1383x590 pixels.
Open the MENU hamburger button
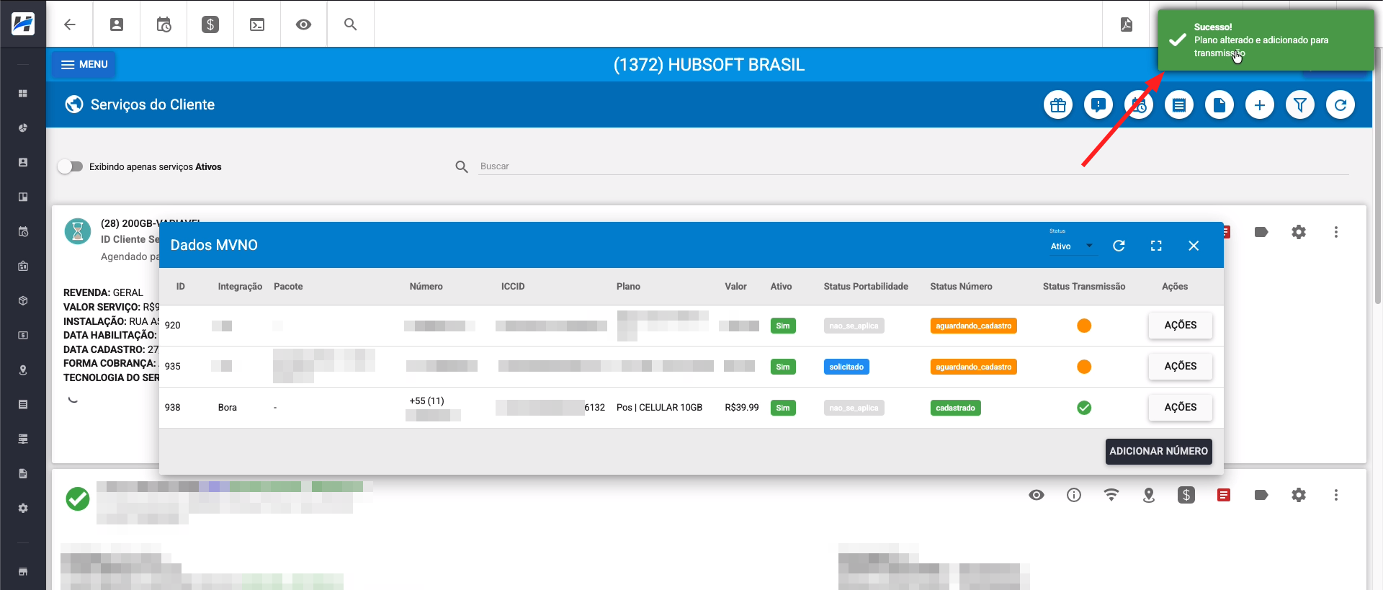[x=84, y=64]
